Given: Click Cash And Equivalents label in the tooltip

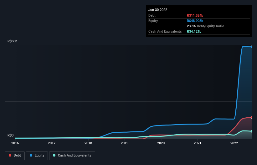Looking at the screenshot, I should coord(165,31).
